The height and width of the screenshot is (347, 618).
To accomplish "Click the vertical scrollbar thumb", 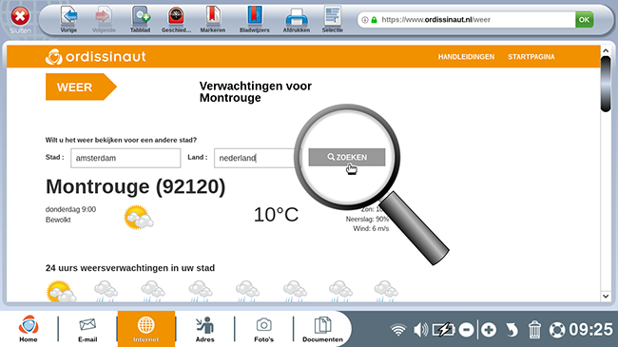I will pos(606,84).
